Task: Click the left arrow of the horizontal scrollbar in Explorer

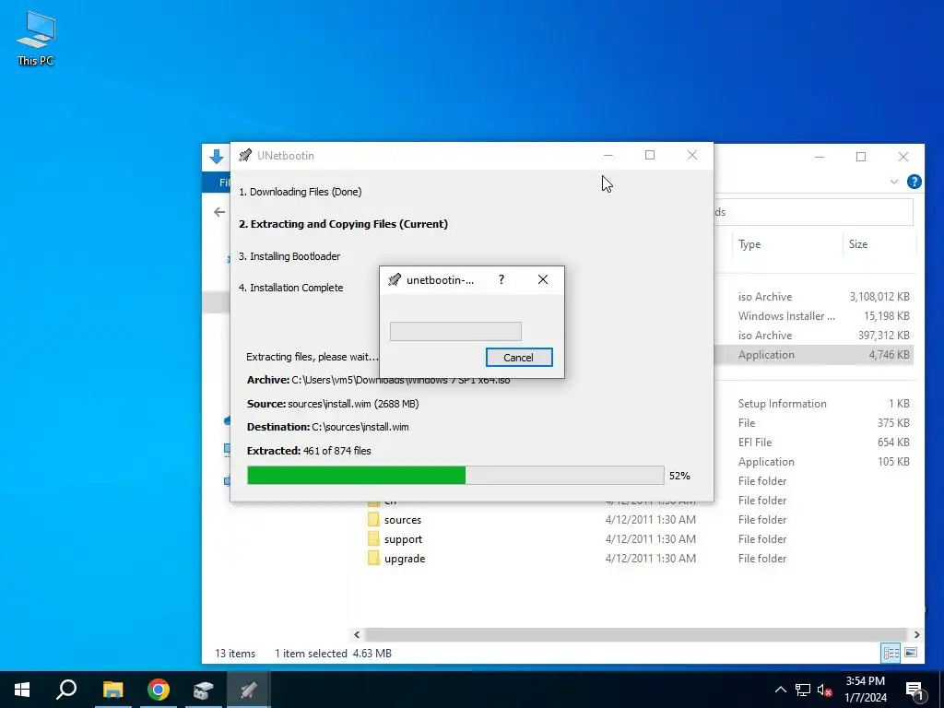Action: pos(357,634)
